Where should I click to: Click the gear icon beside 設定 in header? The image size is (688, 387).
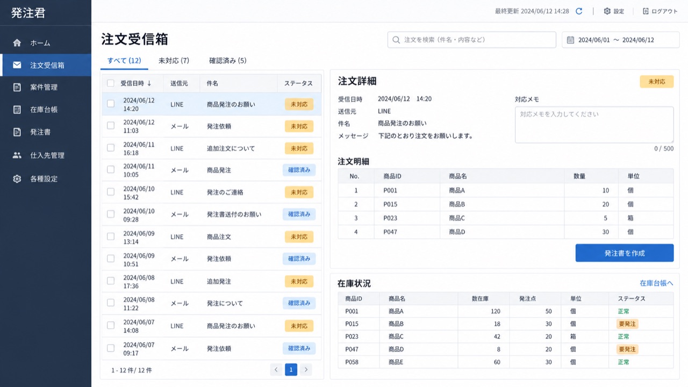pos(607,11)
